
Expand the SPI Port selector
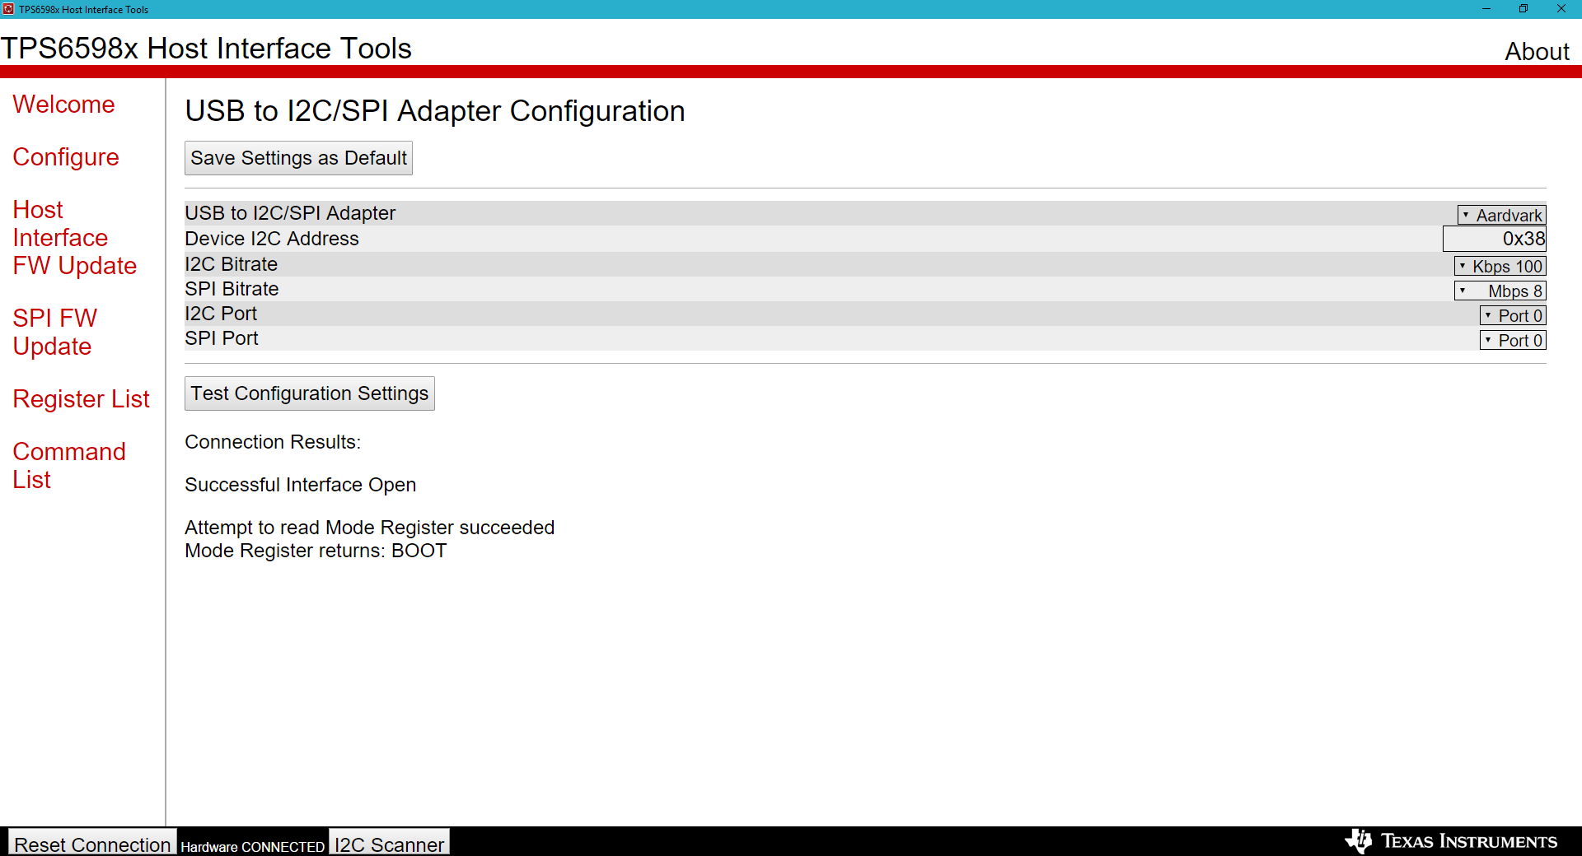(1512, 339)
